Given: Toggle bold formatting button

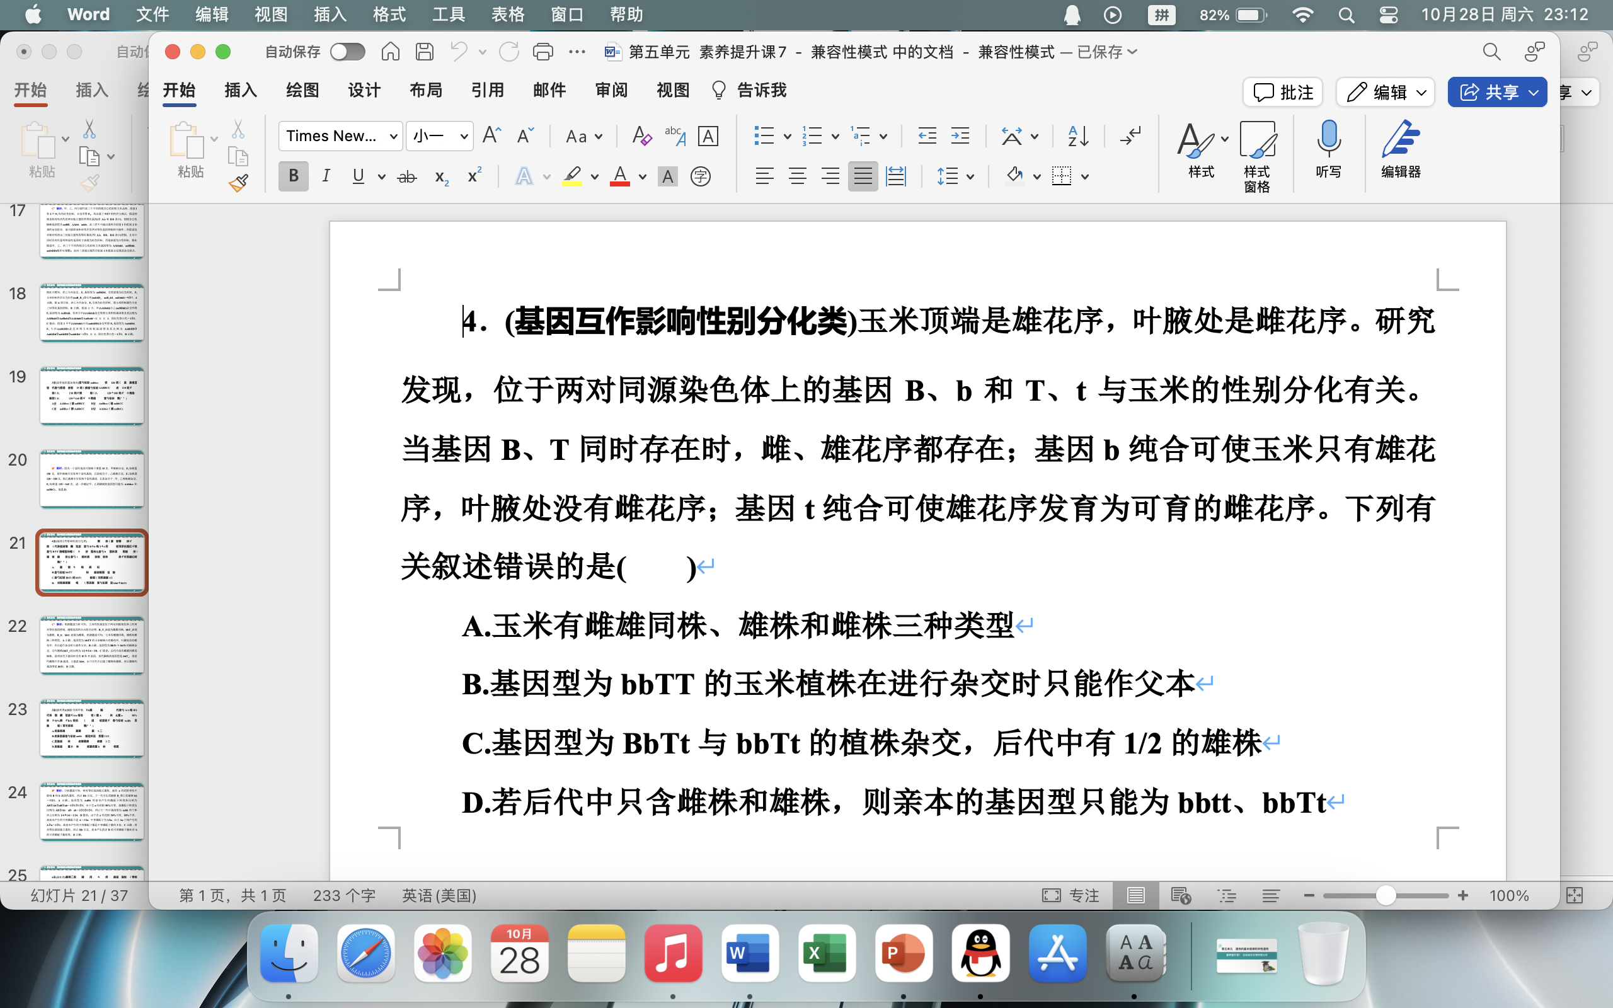Looking at the screenshot, I should tap(293, 176).
